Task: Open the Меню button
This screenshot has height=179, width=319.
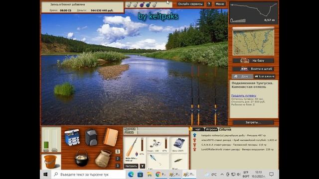Action: tap(220, 4)
